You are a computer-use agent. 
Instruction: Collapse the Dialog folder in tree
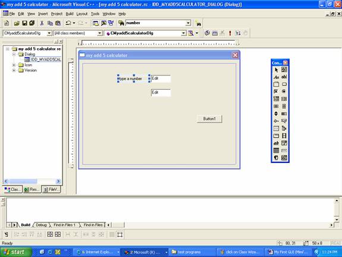pyautogui.click(x=14, y=54)
